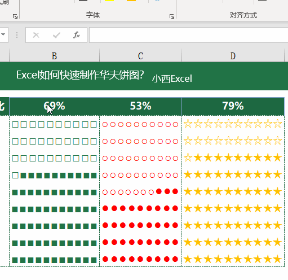The width and height of the screenshot is (288, 280).
Task: Select column D header
Action: coord(233,56)
